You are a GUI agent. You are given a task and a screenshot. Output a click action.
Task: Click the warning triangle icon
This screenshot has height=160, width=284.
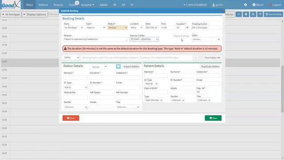pos(65,48)
